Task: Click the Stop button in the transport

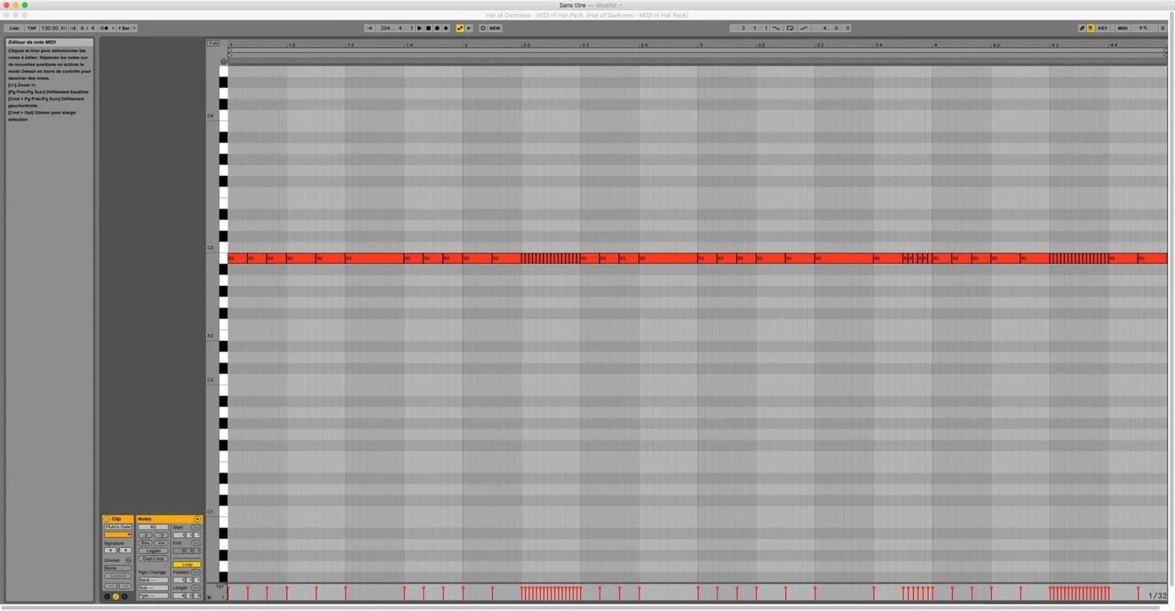Action: click(429, 28)
